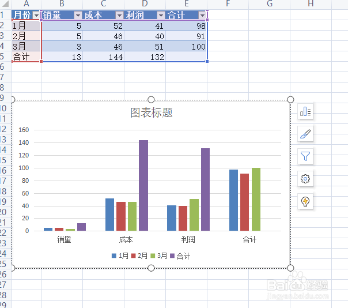Viewport: 348px width, 308px height.
Task: Click cell with value 91
Action: tap(187, 36)
